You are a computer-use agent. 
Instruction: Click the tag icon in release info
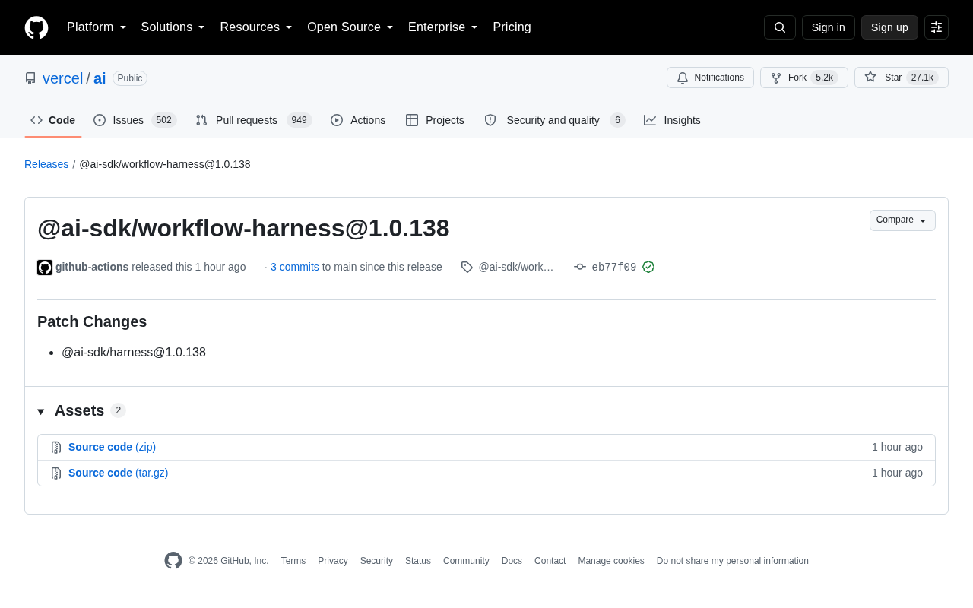click(467, 267)
